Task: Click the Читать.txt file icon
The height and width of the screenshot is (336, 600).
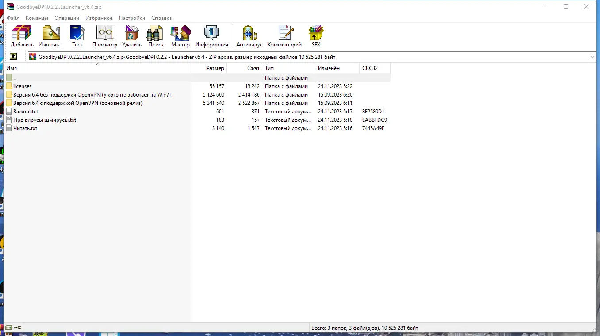Action: [x=9, y=128]
